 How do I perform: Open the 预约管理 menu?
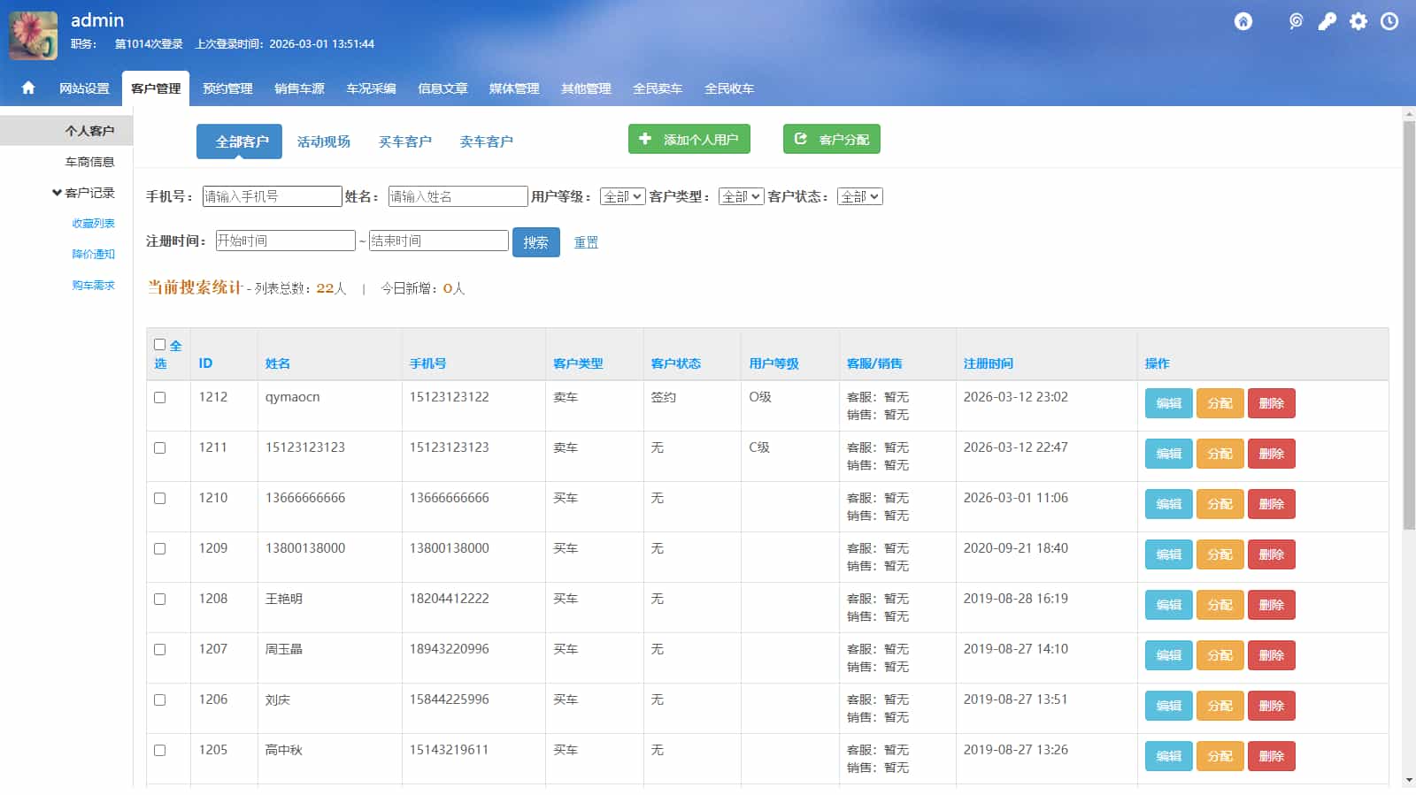227,88
